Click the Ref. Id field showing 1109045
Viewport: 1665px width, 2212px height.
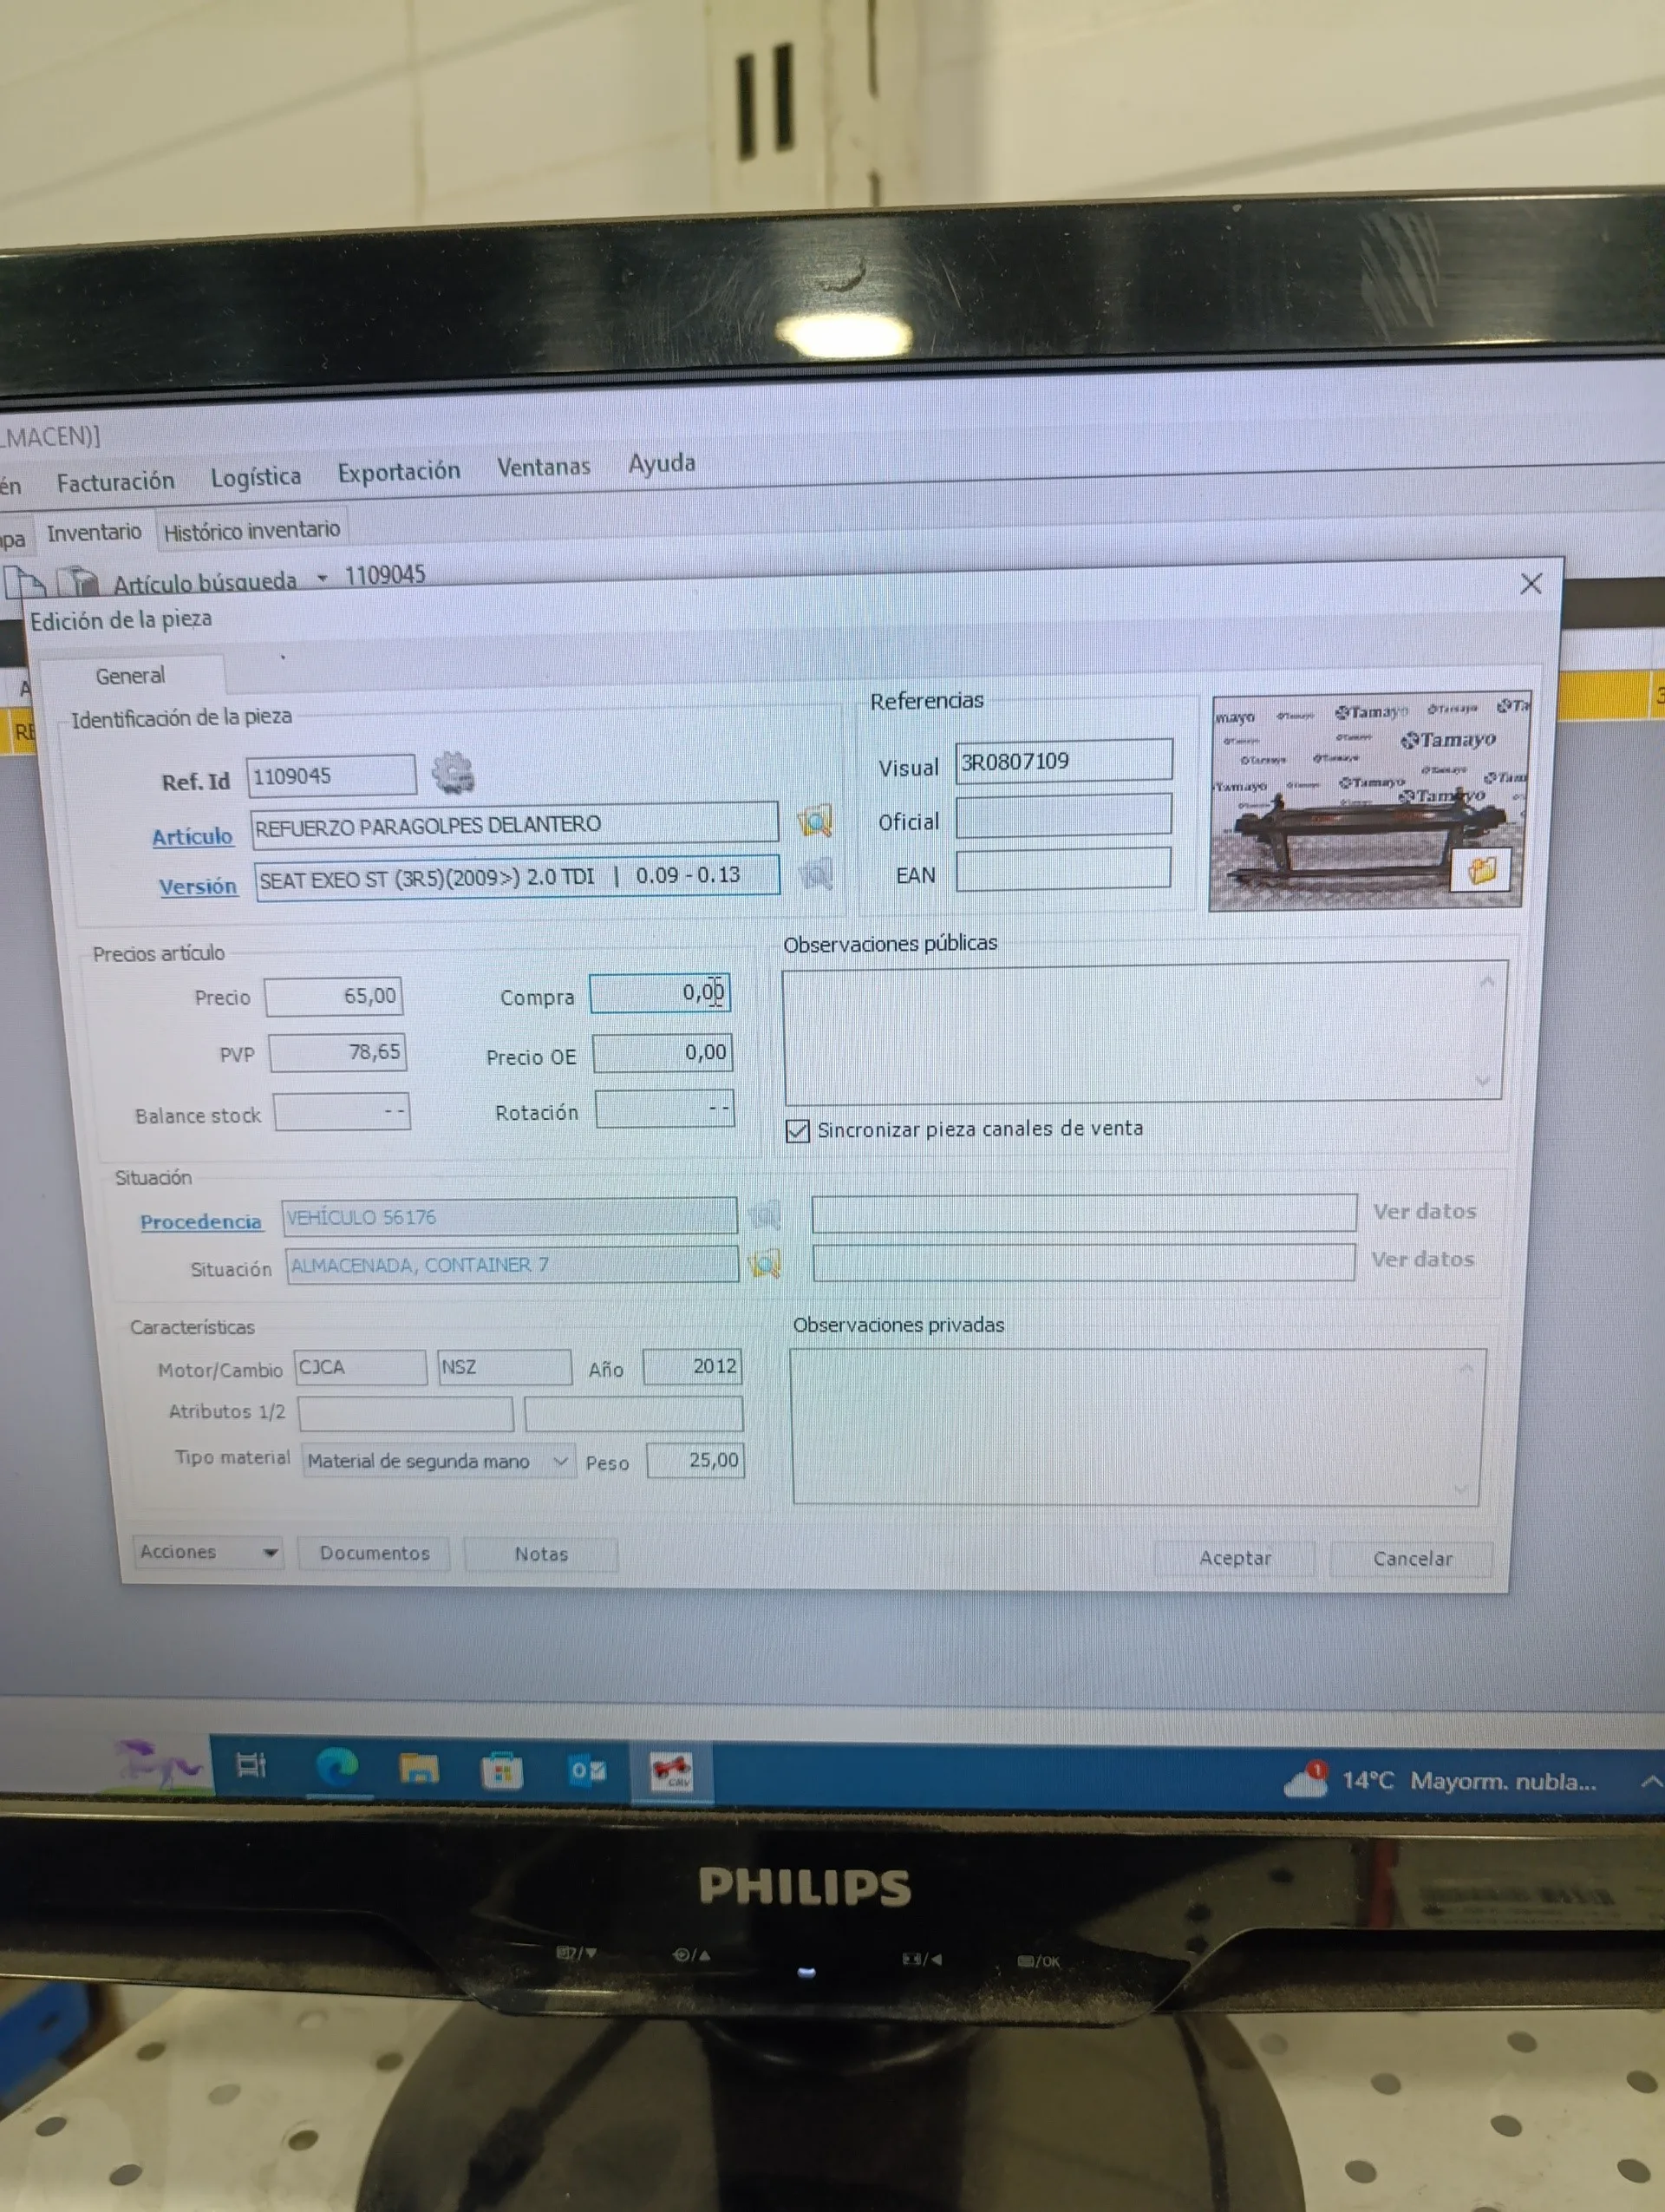[x=330, y=775]
